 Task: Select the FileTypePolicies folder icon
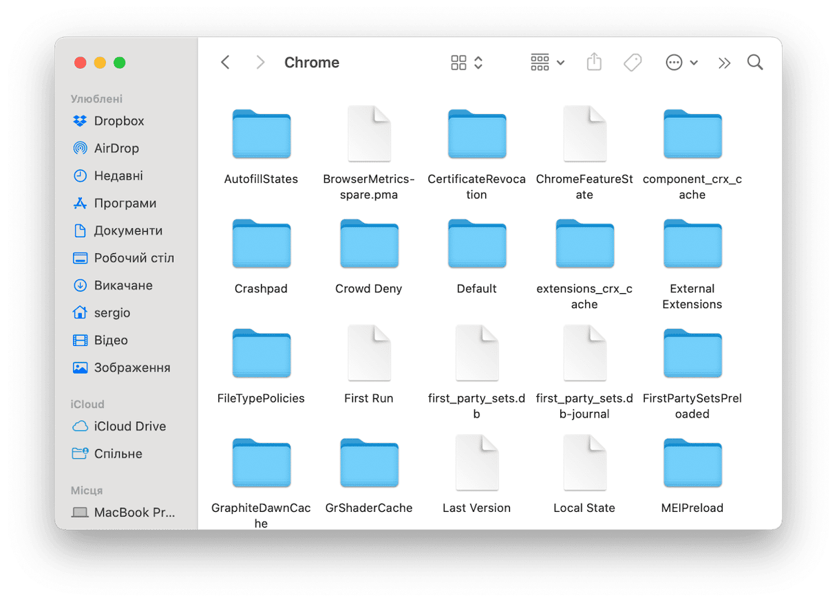coord(262,354)
